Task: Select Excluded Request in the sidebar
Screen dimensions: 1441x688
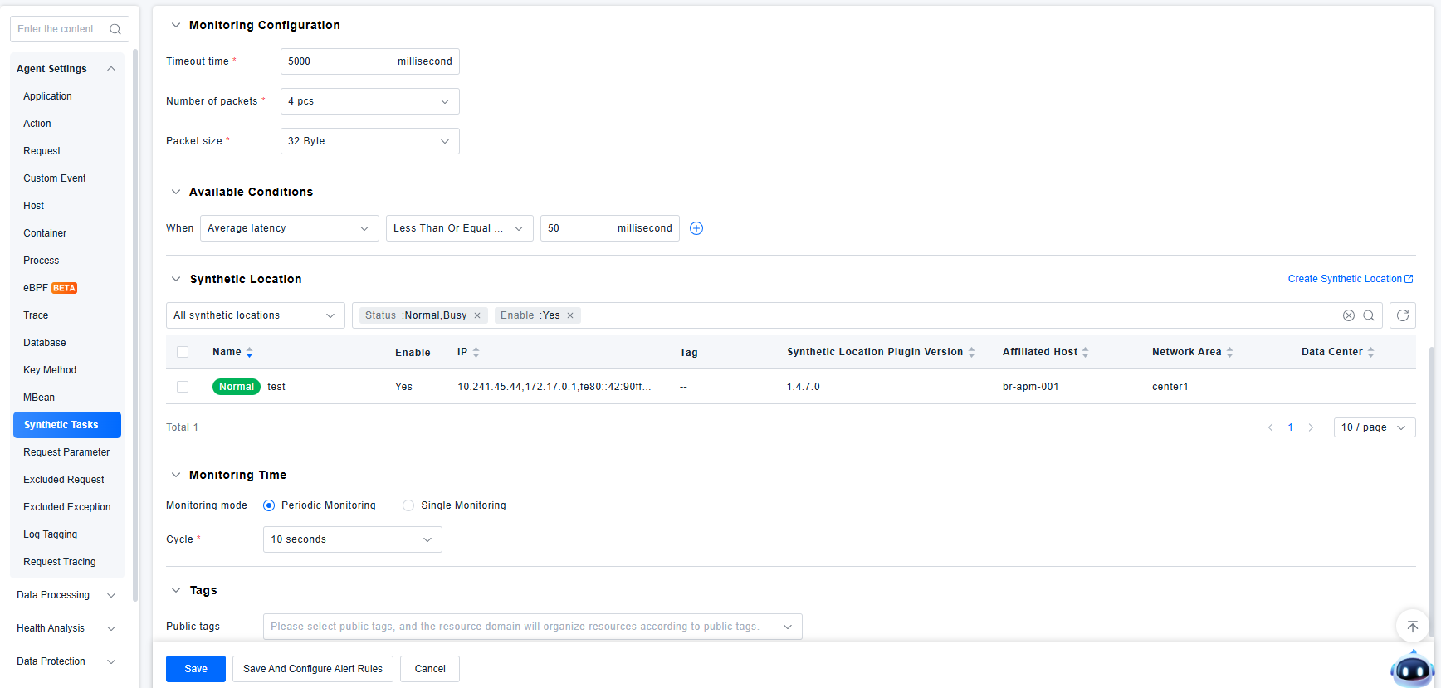Action: 64,480
